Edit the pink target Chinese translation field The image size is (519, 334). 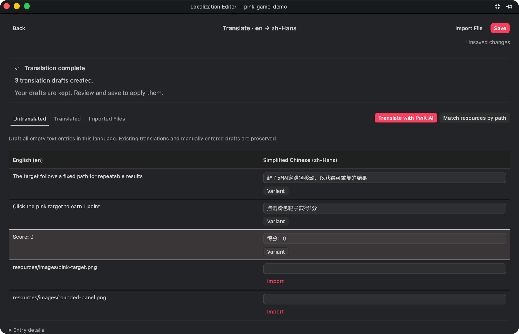coord(384,208)
